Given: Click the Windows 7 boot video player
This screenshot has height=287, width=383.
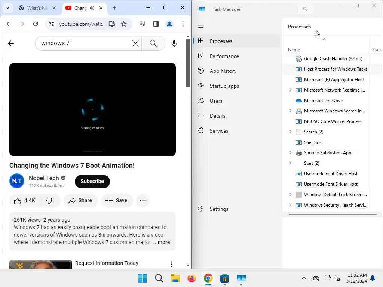Looking at the screenshot, I should pyautogui.click(x=92, y=109).
